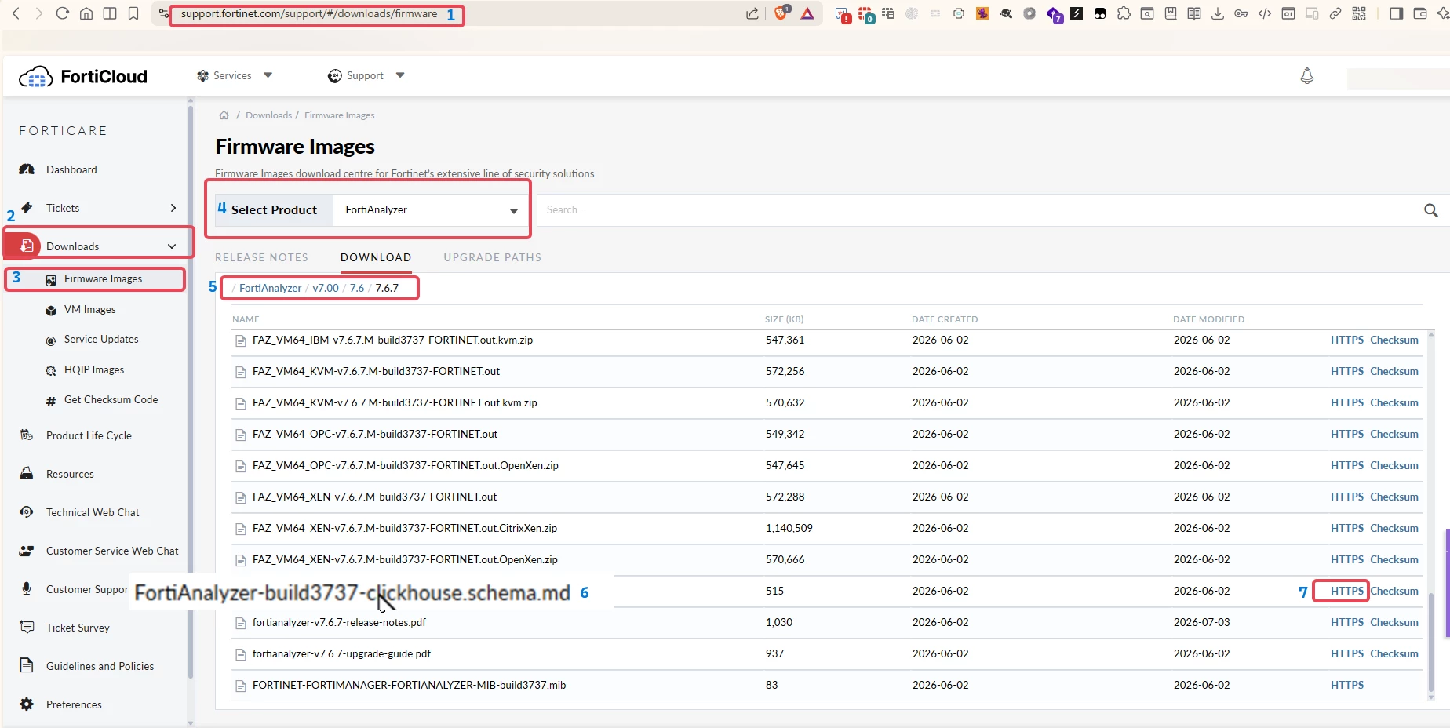Image resolution: width=1450 pixels, height=728 pixels.
Task: Open the browser downloads arrow icon
Action: [x=1218, y=13]
